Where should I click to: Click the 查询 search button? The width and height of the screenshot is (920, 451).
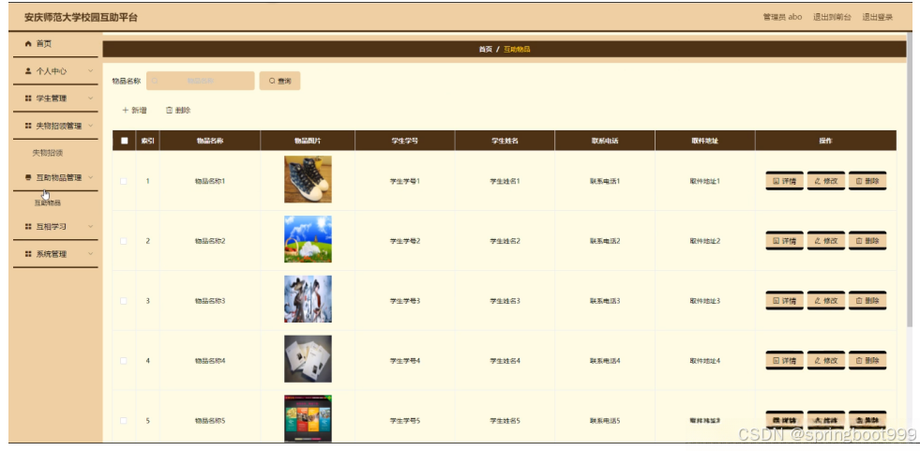pos(279,81)
